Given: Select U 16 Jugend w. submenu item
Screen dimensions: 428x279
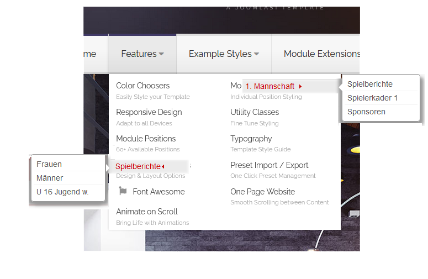Looking at the screenshot, I should [x=62, y=192].
